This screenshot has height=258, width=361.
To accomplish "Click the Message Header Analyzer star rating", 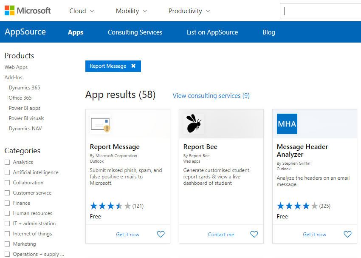I will [297, 206].
